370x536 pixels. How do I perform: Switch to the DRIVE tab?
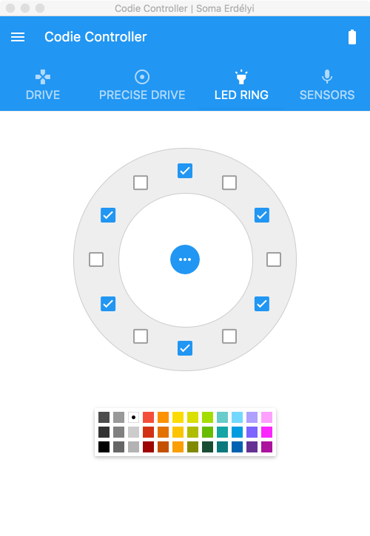click(x=43, y=85)
